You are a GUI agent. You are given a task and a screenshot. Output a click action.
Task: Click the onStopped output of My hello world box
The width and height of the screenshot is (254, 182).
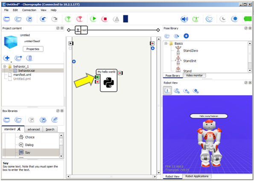[x=120, y=73]
